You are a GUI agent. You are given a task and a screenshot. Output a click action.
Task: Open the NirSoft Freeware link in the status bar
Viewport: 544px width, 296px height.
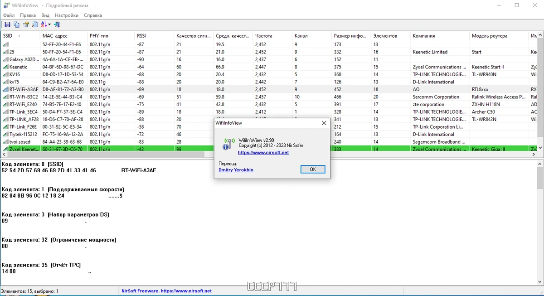pyautogui.click(x=166, y=291)
